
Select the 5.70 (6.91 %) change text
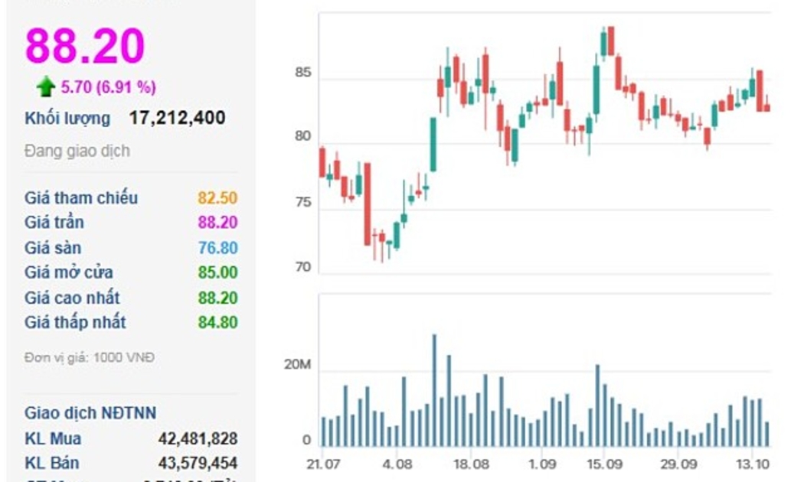108,87
